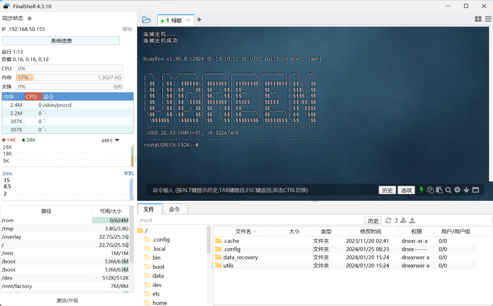This screenshot has width=493, height=306.
Task: Switch to the 命令 tab
Action: pos(174,209)
